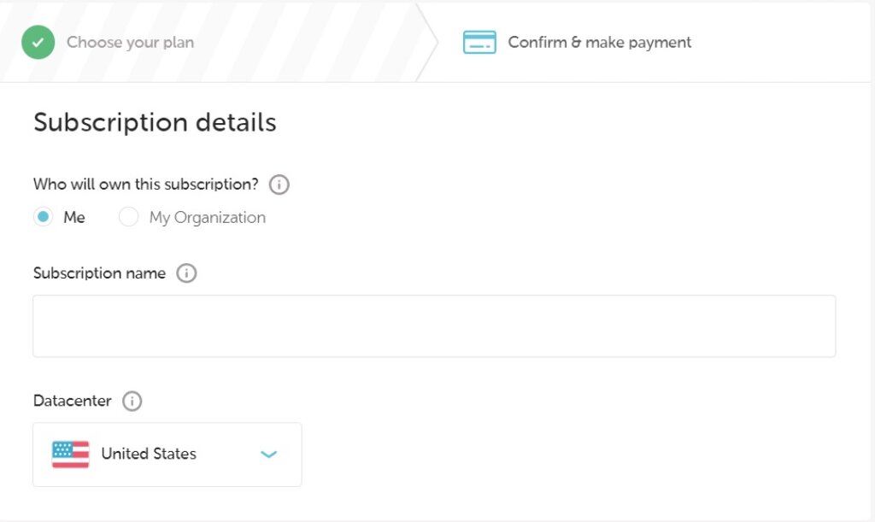This screenshot has height=522, width=875.
Task: Click the Me option label
Action: click(74, 218)
